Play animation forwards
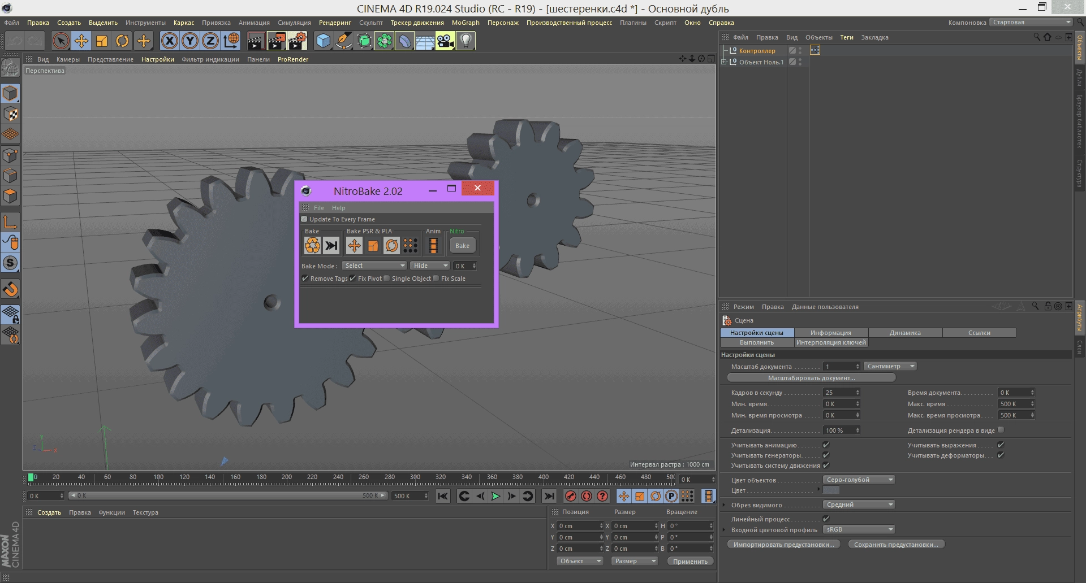This screenshot has height=583, width=1086. click(495, 496)
